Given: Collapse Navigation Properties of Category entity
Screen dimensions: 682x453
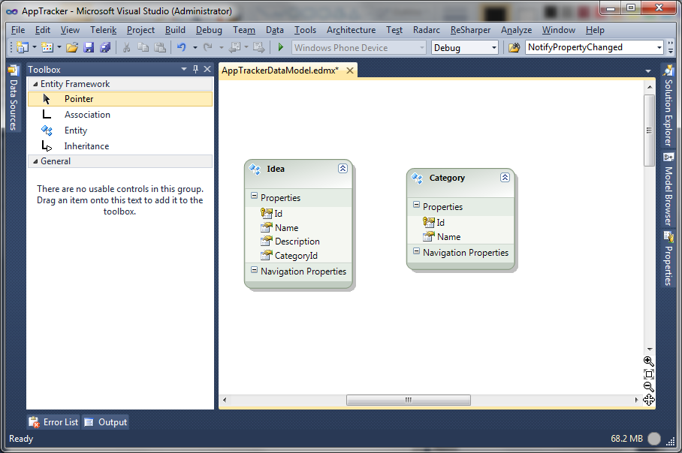Looking at the screenshot, I should 416,250.
